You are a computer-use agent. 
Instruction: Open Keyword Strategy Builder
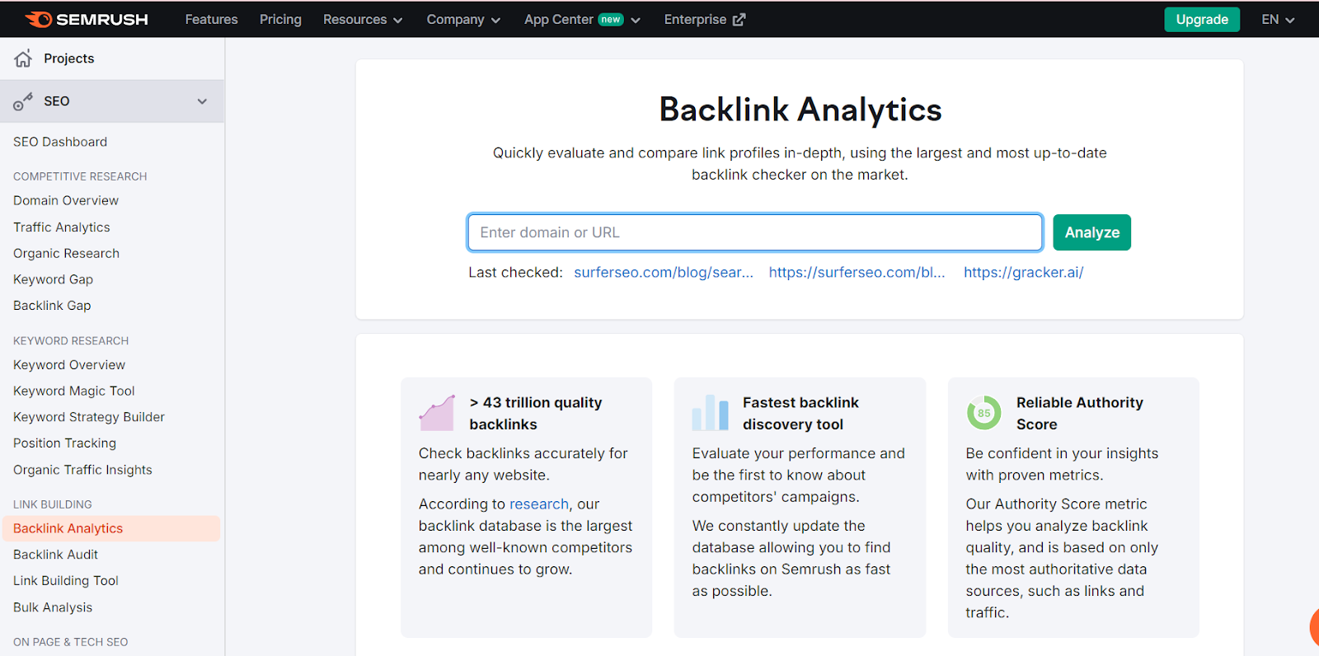pos(89,417)
